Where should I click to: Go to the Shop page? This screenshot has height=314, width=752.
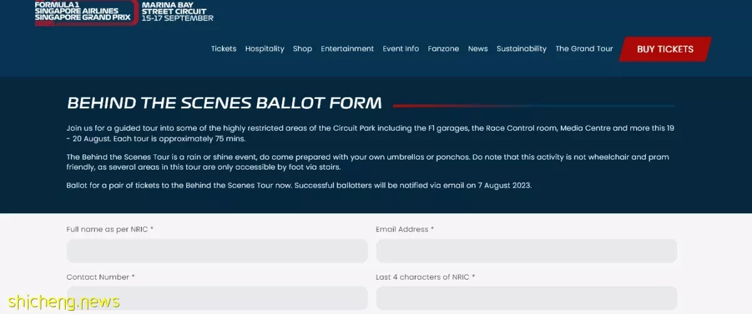[302, 49]
